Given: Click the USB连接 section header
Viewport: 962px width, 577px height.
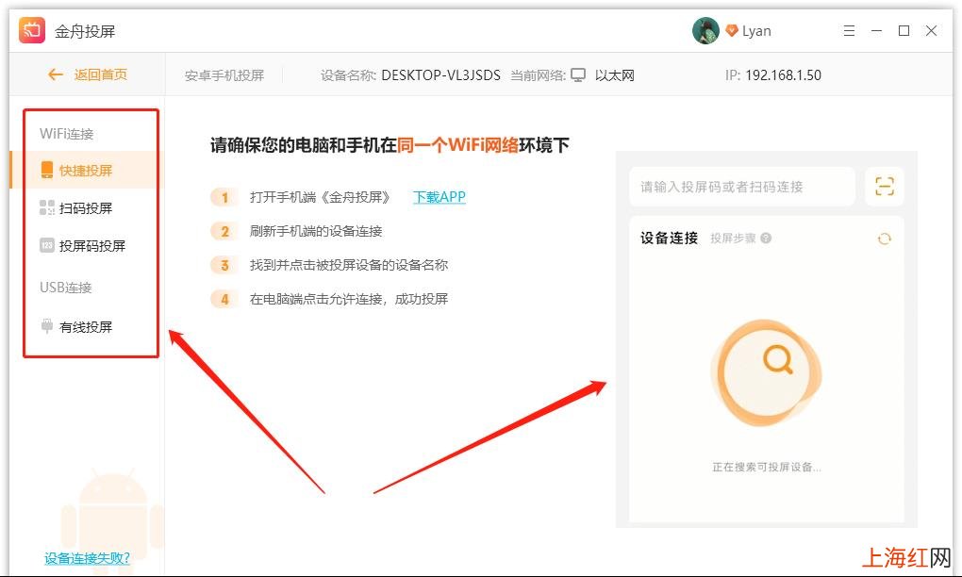Looking at the screenshot, I should pyautogui.click(x=66, y=287).
